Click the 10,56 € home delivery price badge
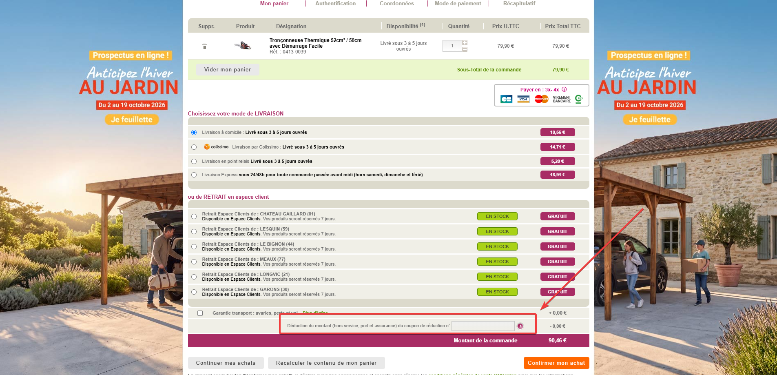 pos(558,132)
